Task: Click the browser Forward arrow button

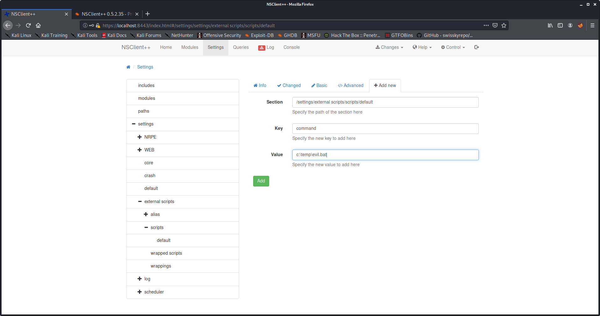Action: 18,25
